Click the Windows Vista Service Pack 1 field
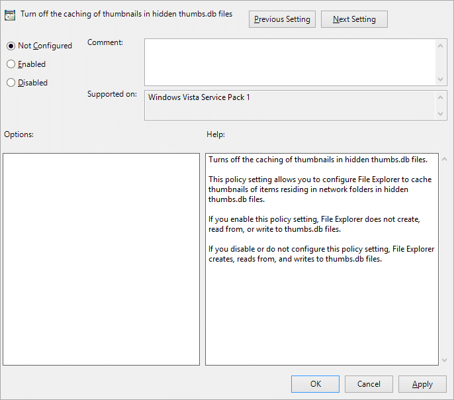The image size is (454, 400). click(x=290, y=105)
